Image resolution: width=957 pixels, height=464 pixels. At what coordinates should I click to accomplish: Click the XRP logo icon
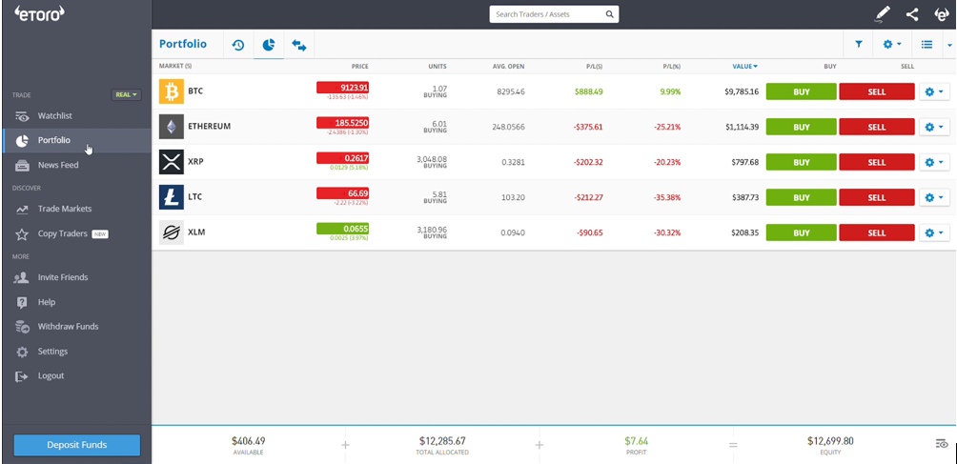pyautogui.click(x=172, y=162)
